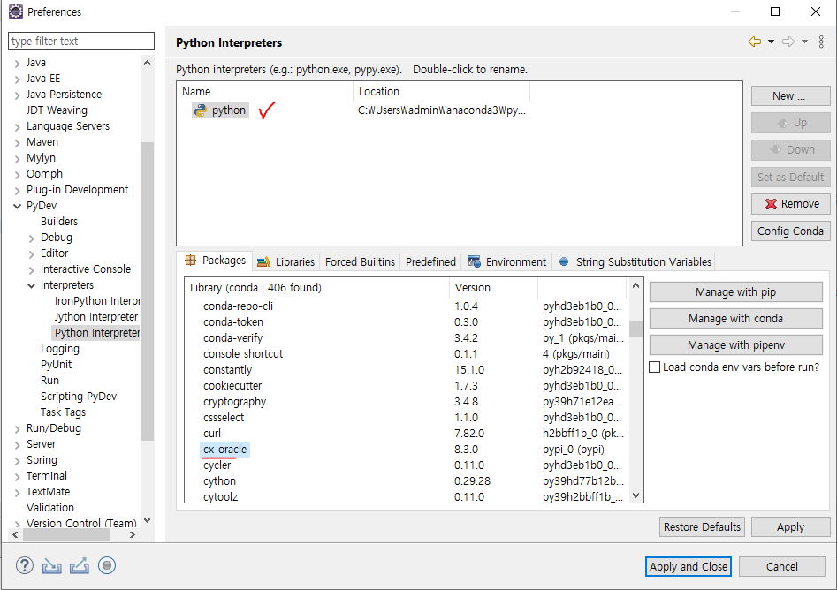Click the export preferences icon
The height and width of the screenshot is (590, 837).
pos(79,565)
